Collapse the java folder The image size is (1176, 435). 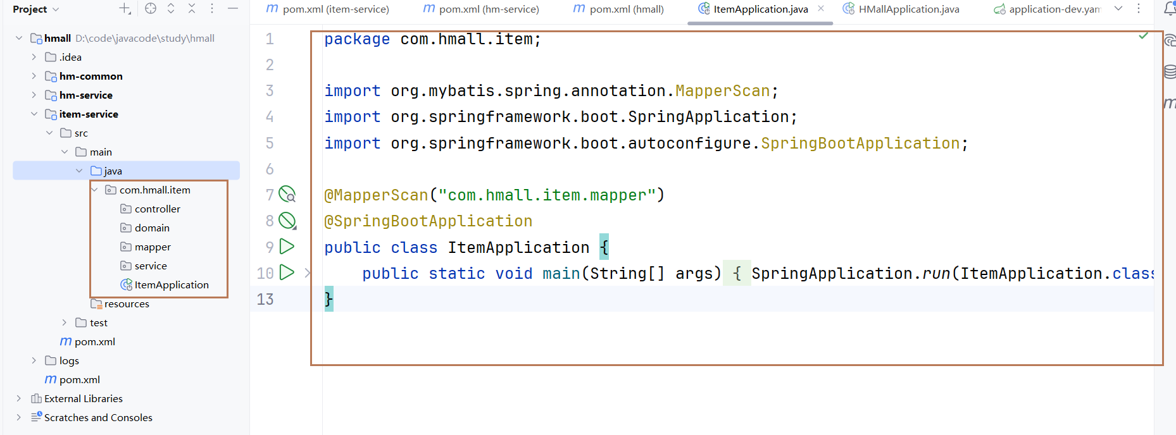79,171
